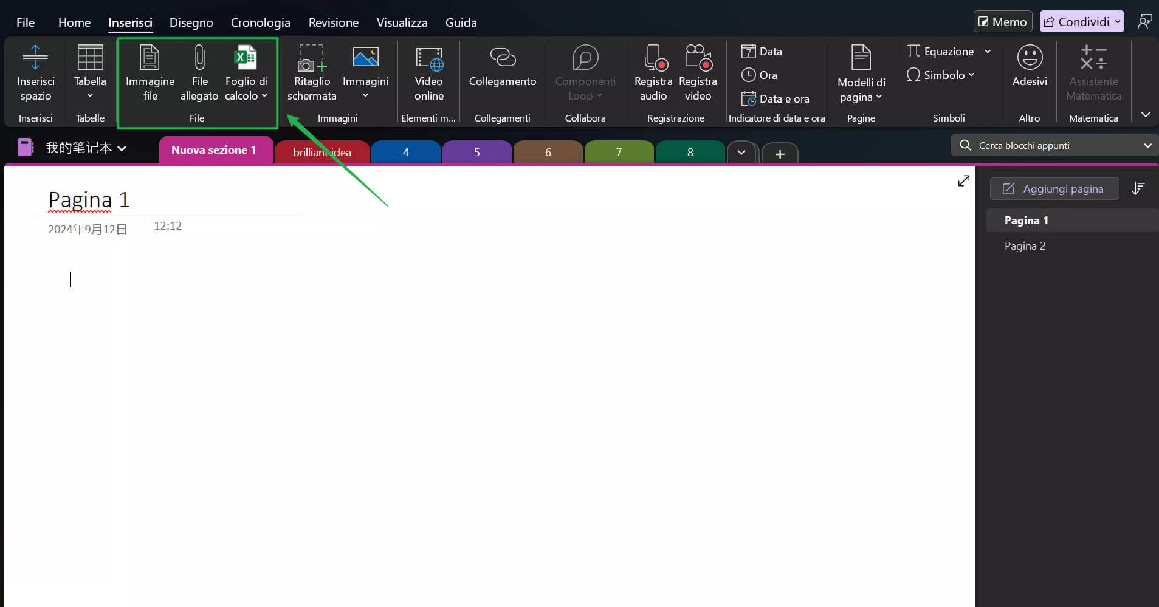The height and width of the screenshot is (607, 1159).
Task: Open the brown section tab 6
Action: 548,153
